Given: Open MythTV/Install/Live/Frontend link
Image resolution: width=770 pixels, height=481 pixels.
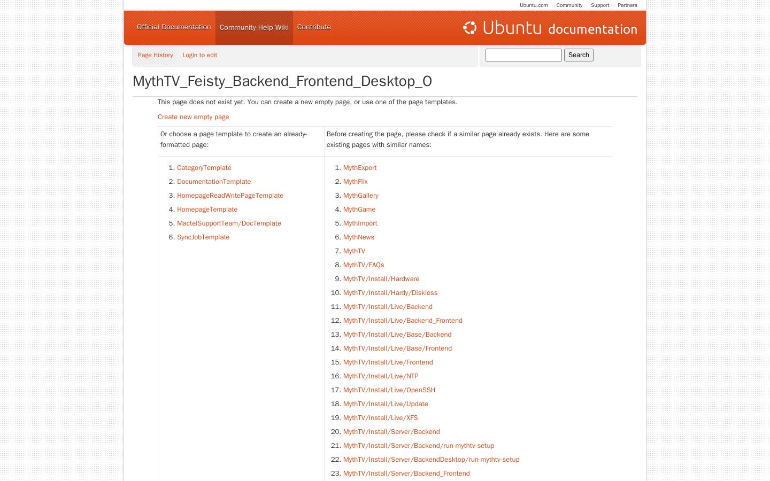Looking at the screenshot, I should click(388, 362).
